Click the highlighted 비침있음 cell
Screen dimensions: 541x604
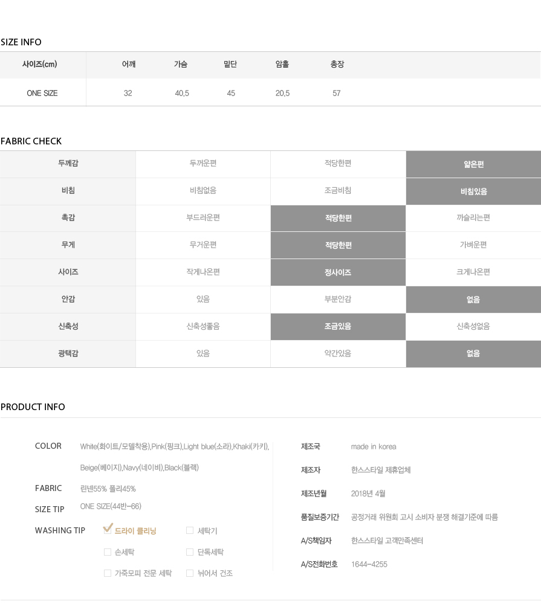[473, 191]
